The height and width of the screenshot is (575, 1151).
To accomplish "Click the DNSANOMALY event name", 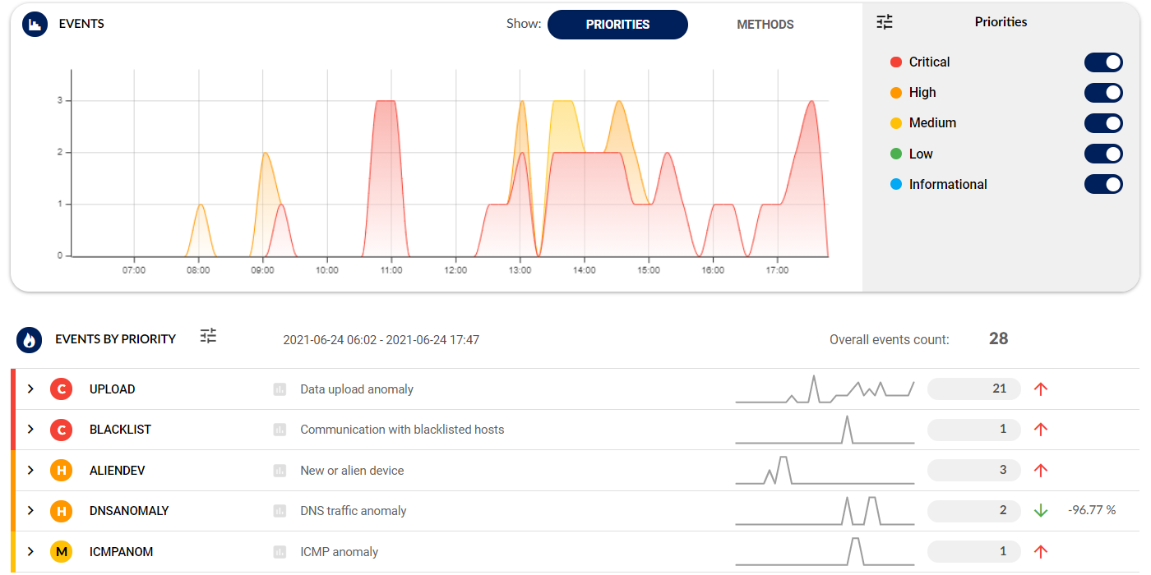I will (129, 511).
